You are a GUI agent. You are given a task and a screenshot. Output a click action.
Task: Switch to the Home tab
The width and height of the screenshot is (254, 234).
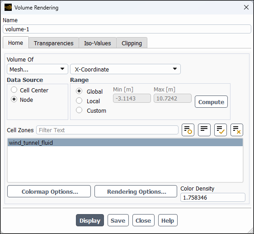point(16,43)
